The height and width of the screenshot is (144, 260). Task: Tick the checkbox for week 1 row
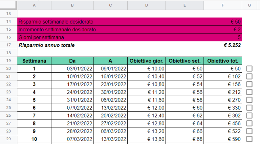click(249, 69)
